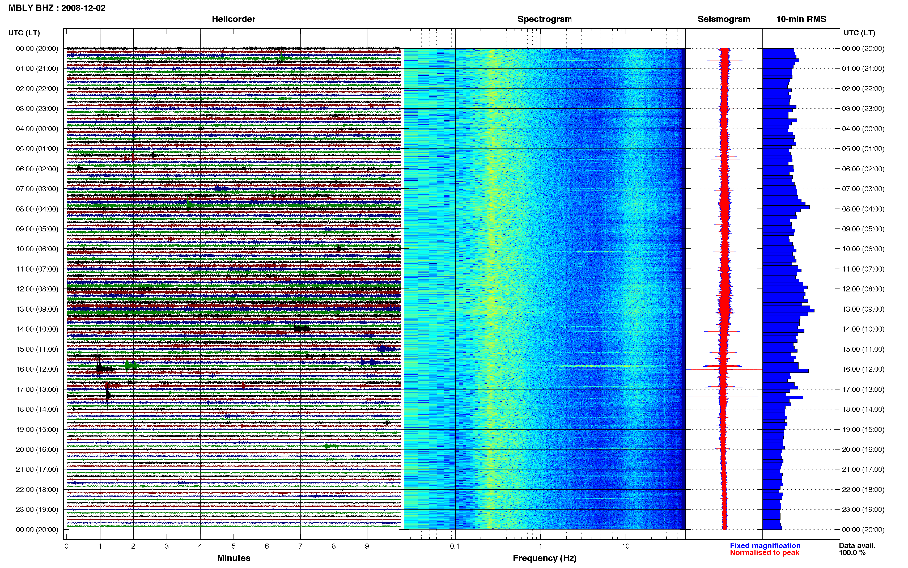Click the tallest RMS bar at 13:00
908x568 pixels.
click(x=788, y=311)
